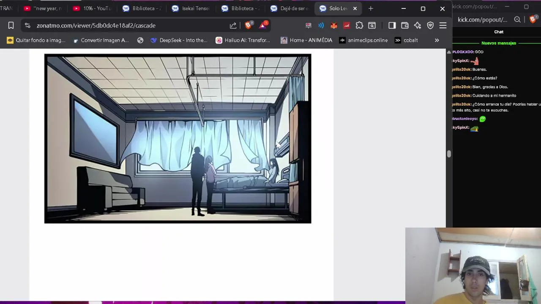Image resolution: width=541 pixels, height=304 pixels.
Task: Click the zonatmo.com address bar URL
Action: 96,26
